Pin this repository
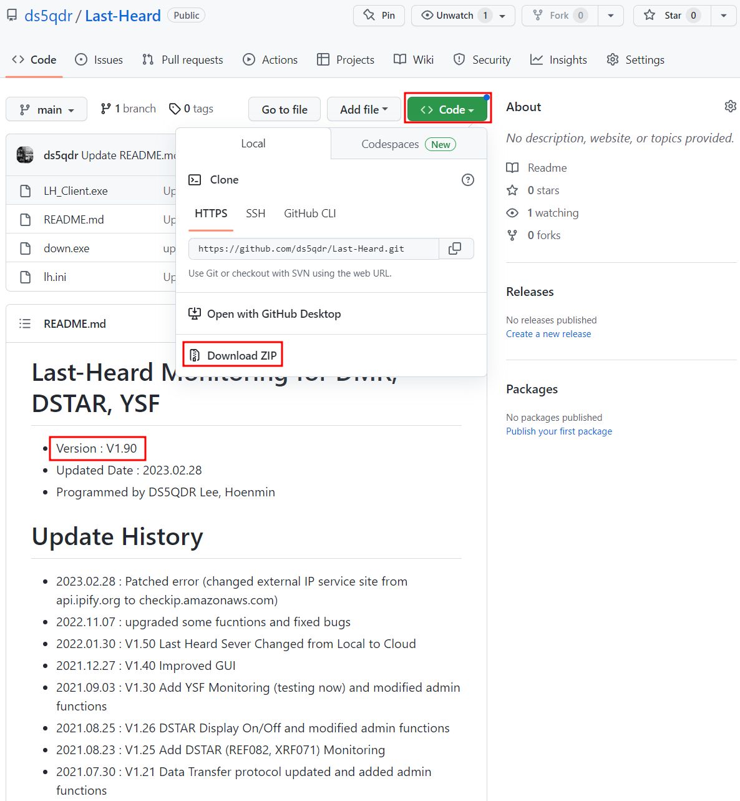740x801 pixels. (379, 16)
